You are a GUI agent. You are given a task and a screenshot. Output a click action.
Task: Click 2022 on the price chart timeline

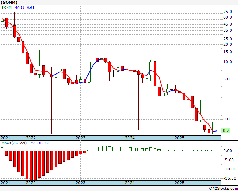click(31, 138)
